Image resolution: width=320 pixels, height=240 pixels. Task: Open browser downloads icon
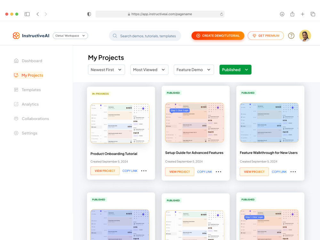[x=282, y=14]
